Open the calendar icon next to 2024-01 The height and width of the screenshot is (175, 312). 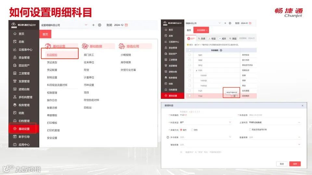tap(250, 23)
